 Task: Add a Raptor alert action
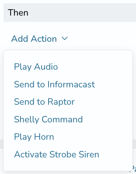point(44,102)
